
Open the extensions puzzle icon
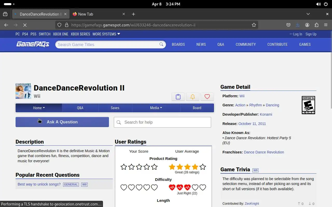316,25
